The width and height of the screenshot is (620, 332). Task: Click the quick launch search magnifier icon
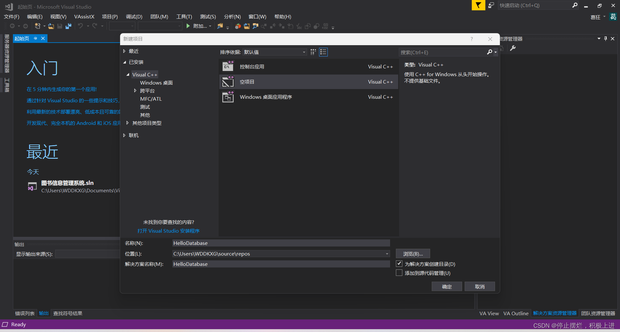click(575, 5)
